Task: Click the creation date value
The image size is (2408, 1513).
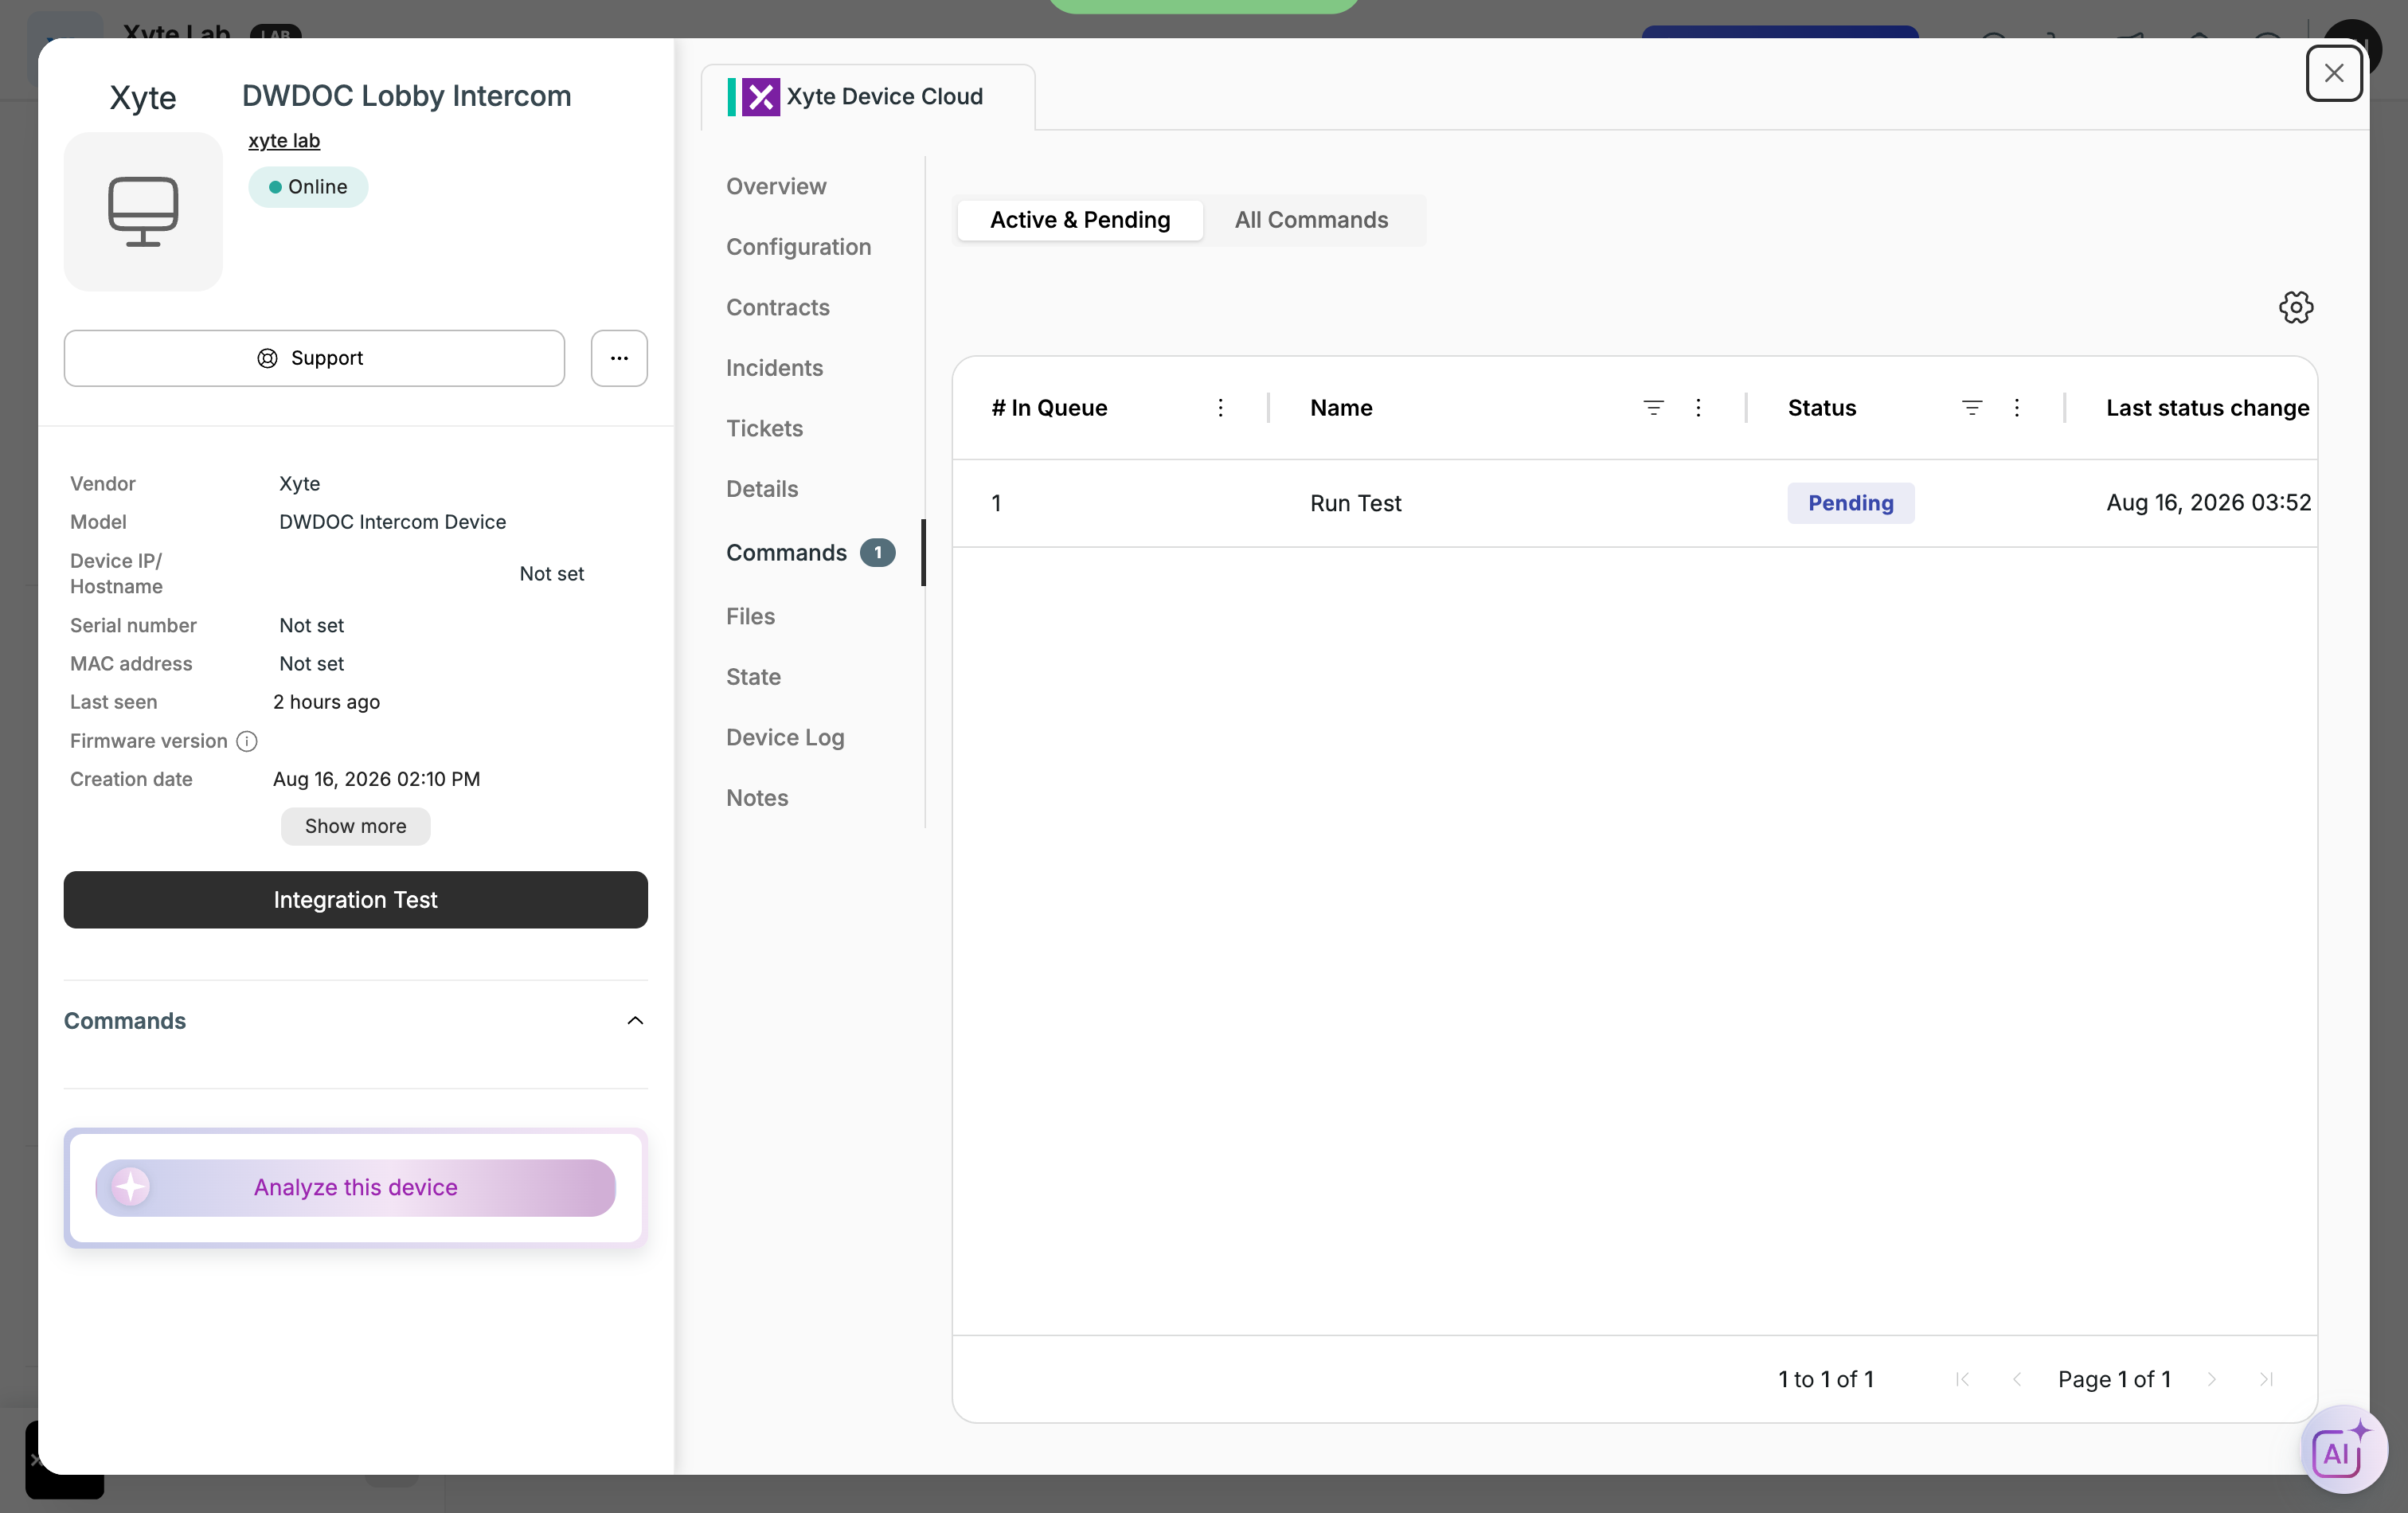Action: [x=376, y=779]
